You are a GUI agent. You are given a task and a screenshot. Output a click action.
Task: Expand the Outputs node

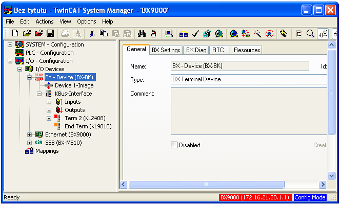point(49,110)
